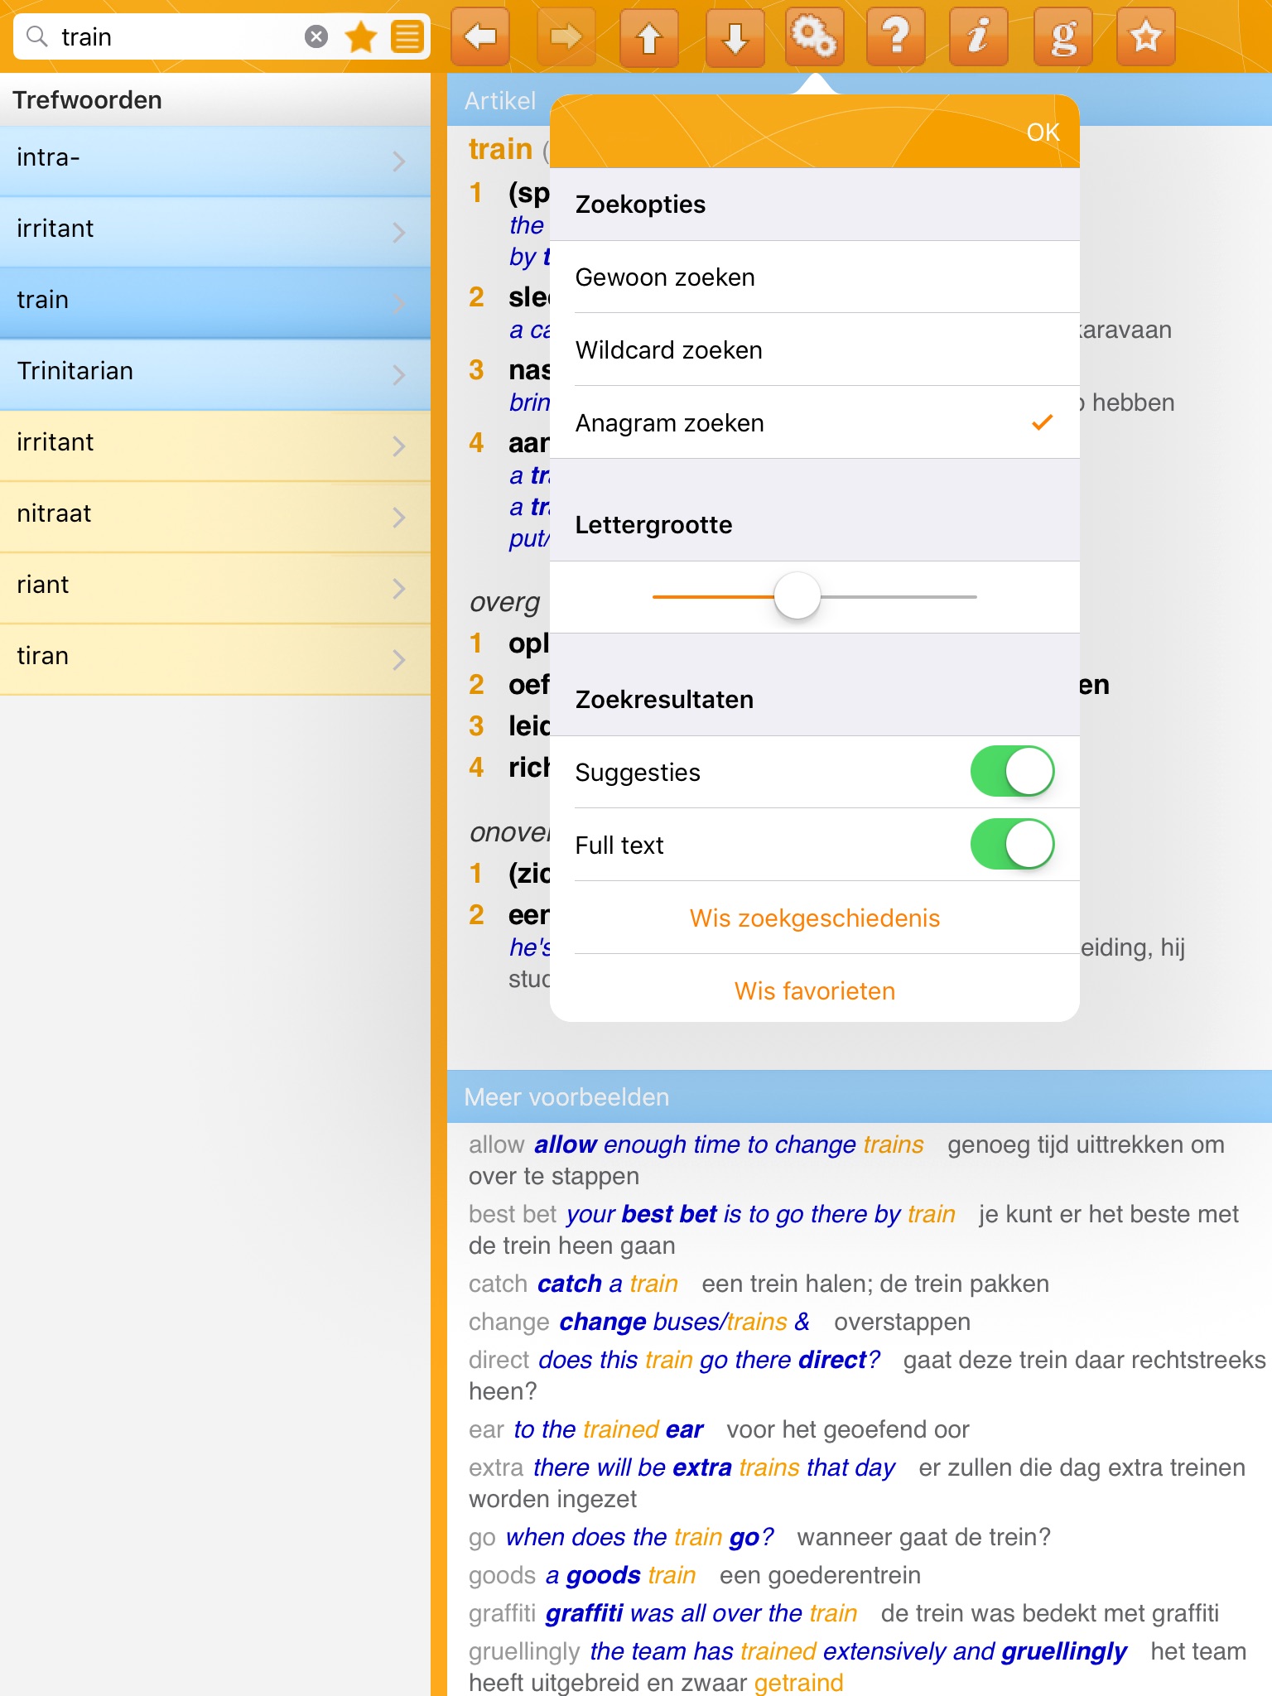Click example 'to the trained ear'
Screen dimensions: 1272x1696
[x=609, y=1429]
